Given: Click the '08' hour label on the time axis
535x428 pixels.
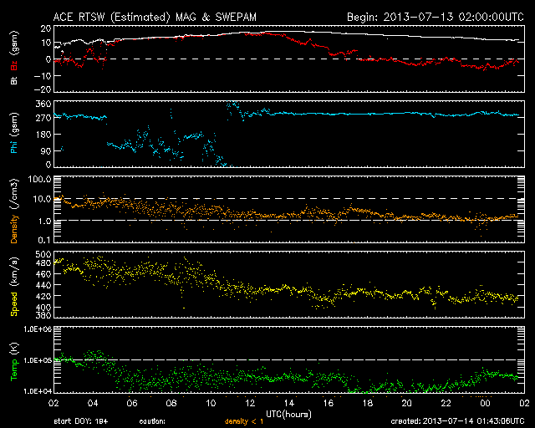Looking at the screenshot, I should [x=171, y=404].
